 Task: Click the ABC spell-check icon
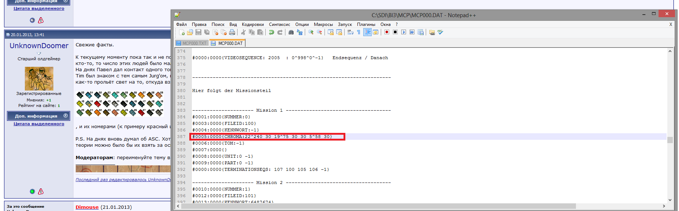tap(440, 32)
